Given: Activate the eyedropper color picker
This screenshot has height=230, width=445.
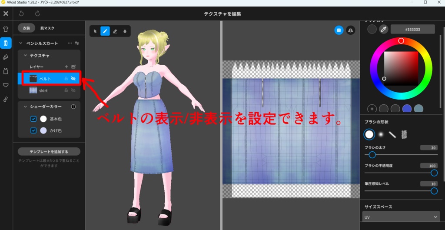Looking at the screenshot, I should (384, 29).
